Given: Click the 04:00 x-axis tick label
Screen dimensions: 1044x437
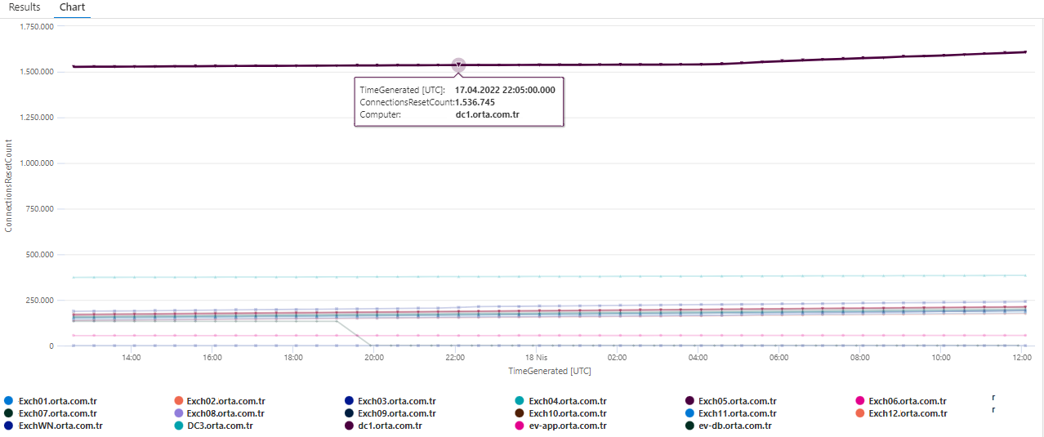Looking at the screenshot, I should pyautogui.click(x=698, y=358).
